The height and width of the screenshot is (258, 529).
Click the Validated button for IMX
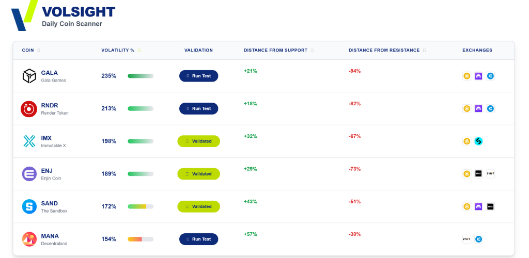click(x=198, y=141)
